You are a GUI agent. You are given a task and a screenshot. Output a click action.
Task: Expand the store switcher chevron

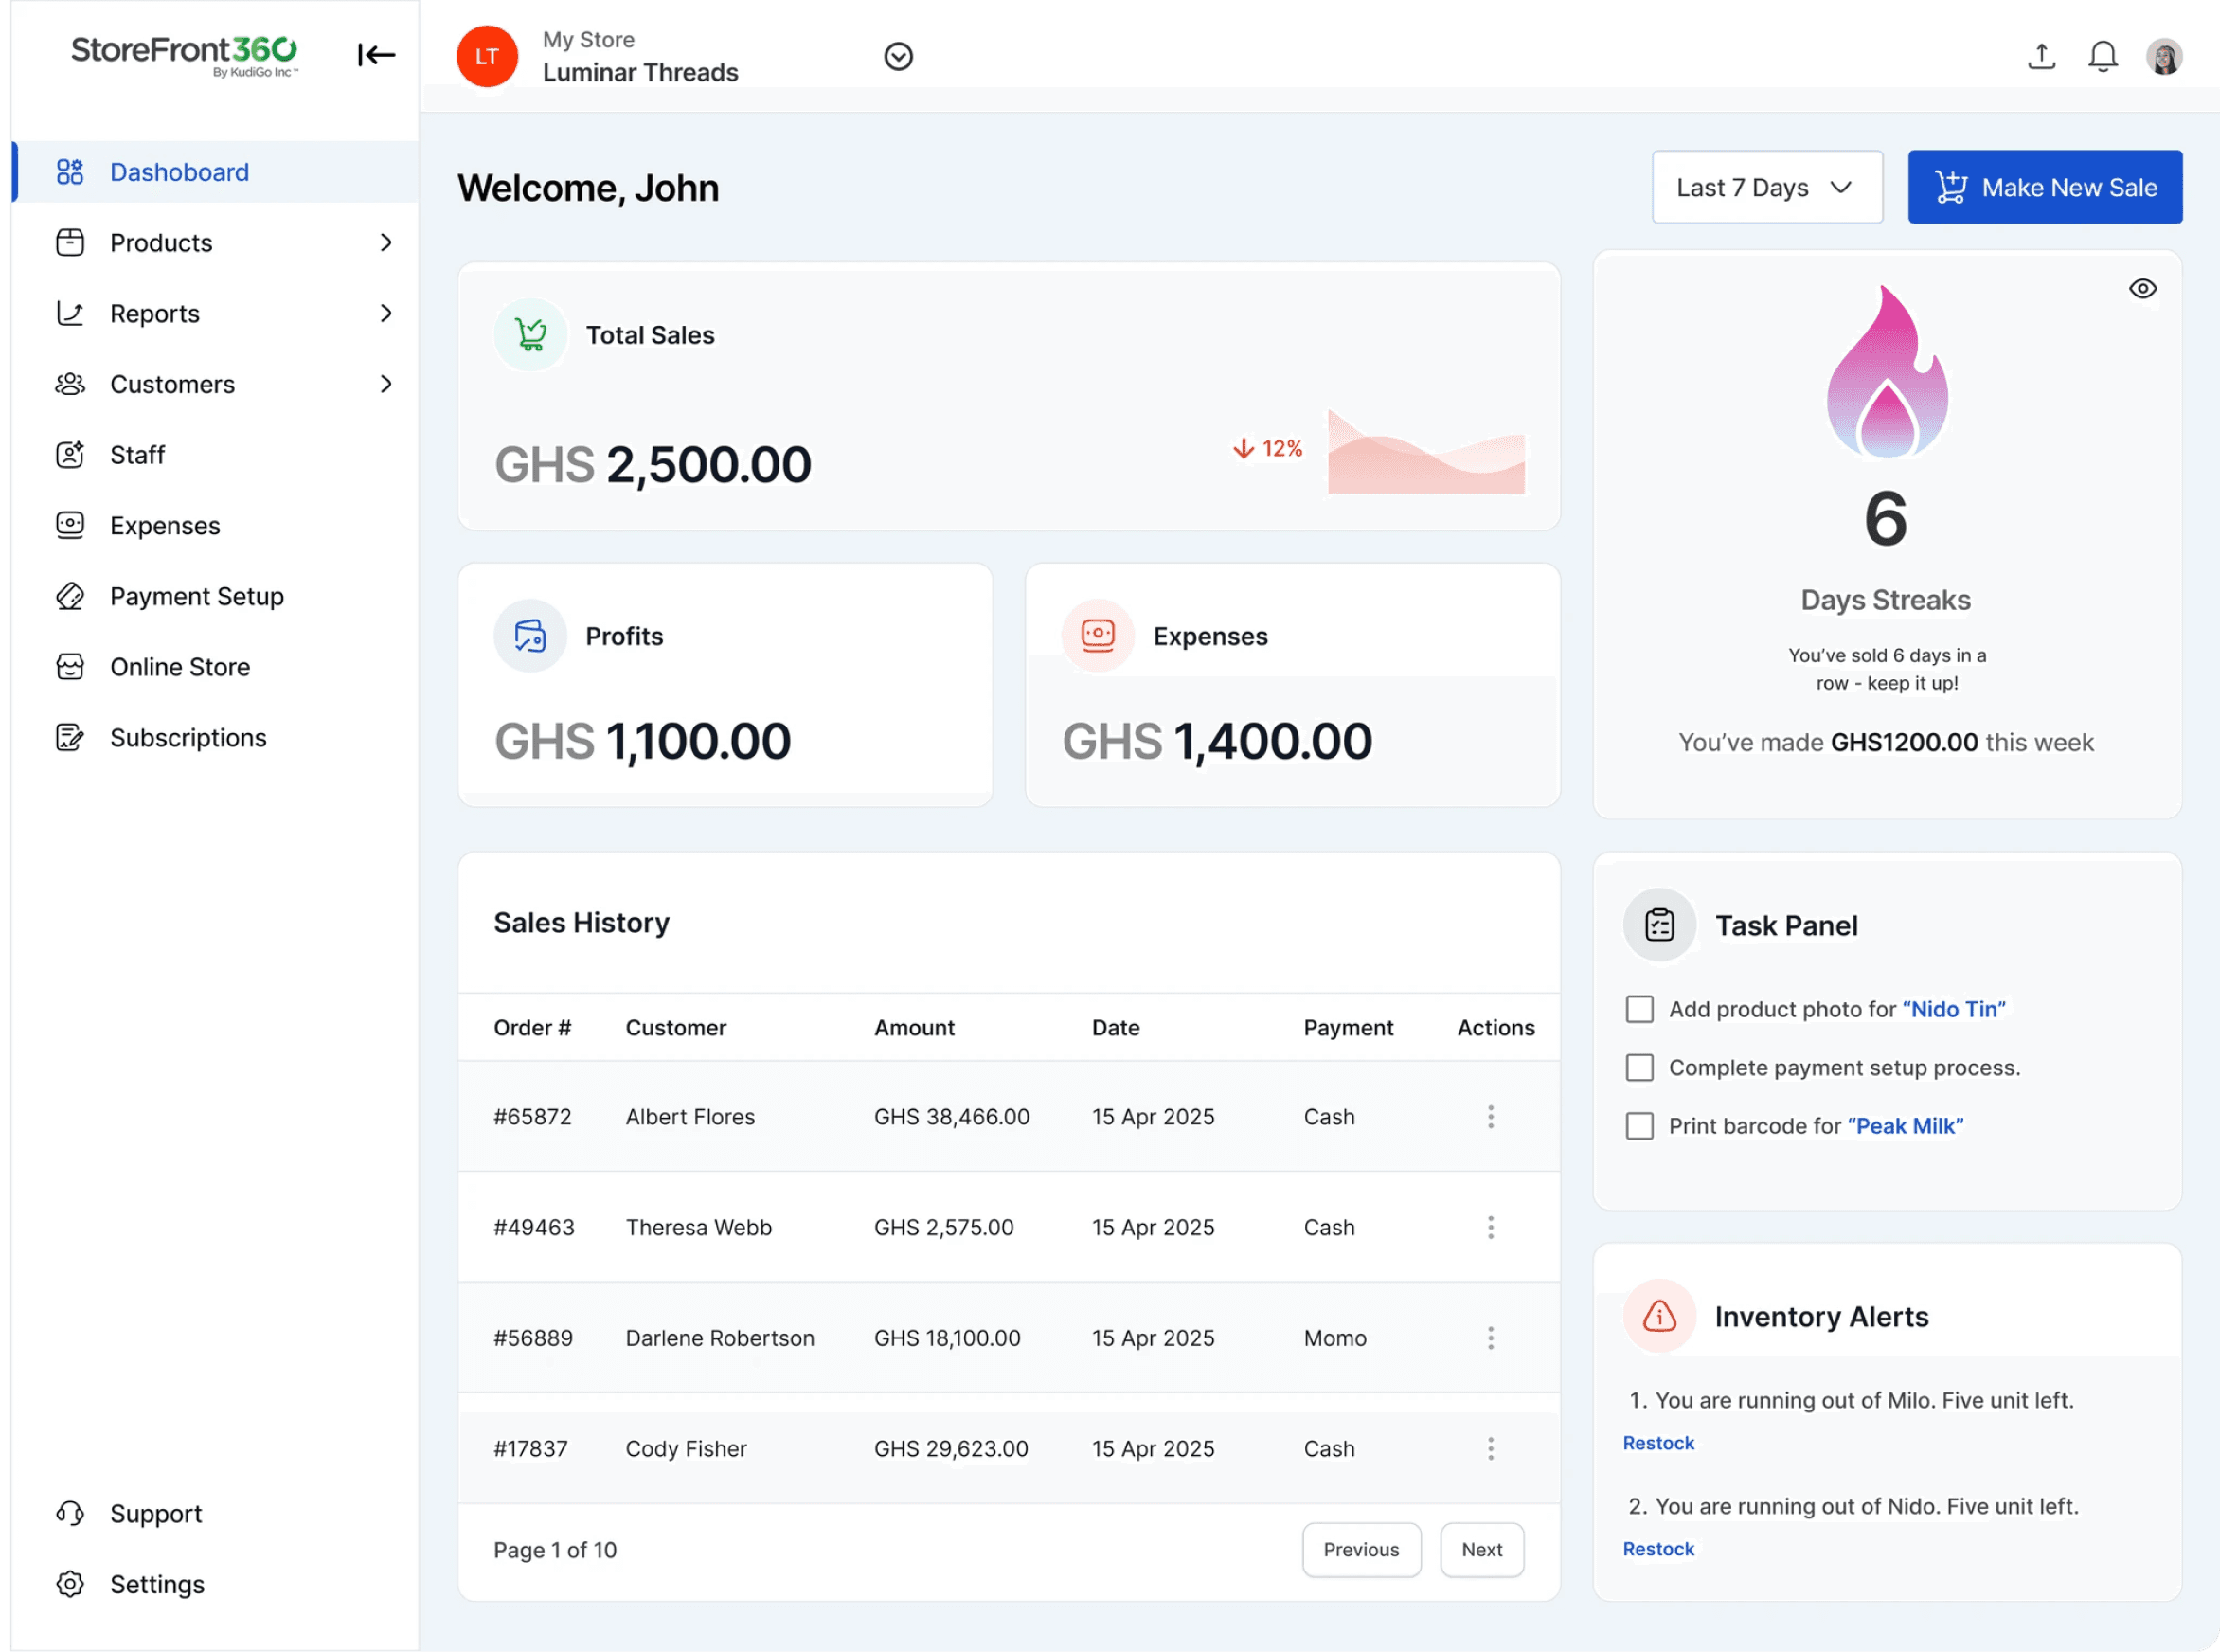point(899,57)
